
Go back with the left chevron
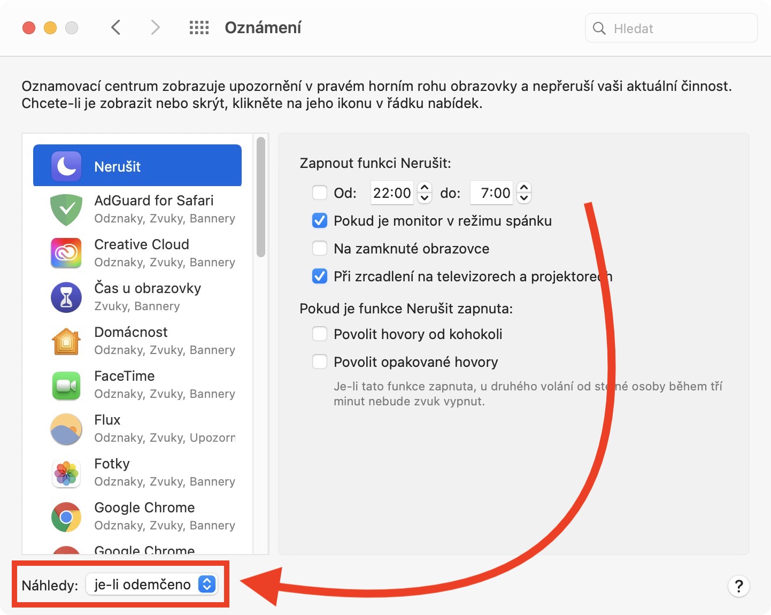pyautogui.click(x=116, y=27)
